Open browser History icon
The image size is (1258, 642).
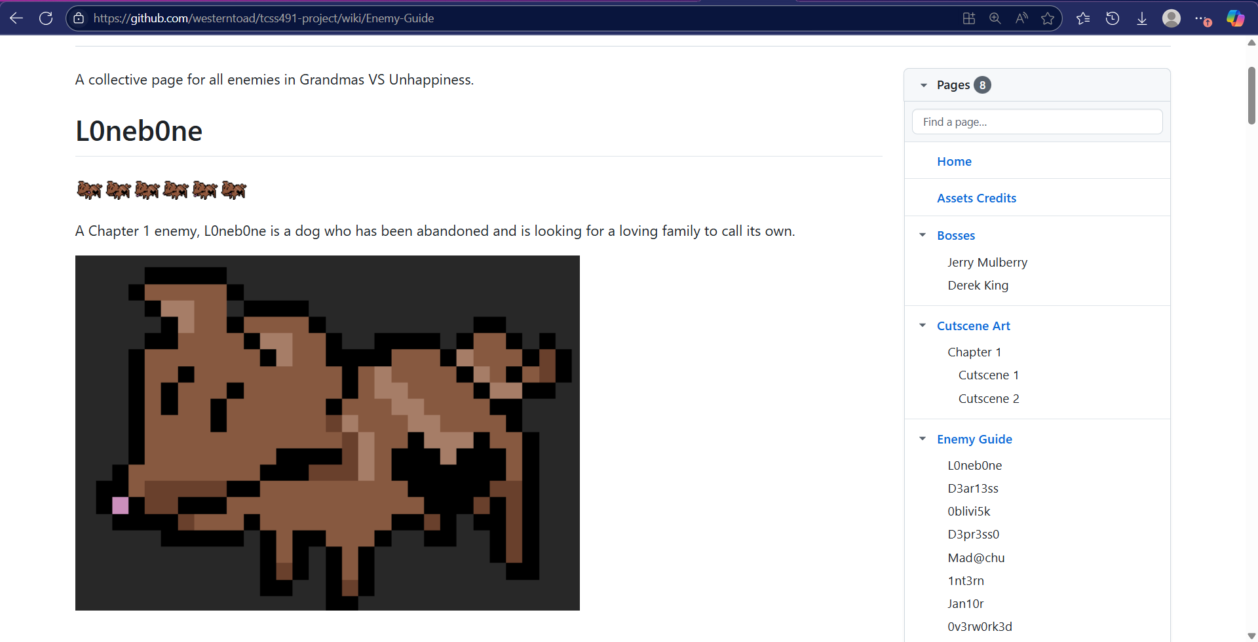click(1113, 18)
